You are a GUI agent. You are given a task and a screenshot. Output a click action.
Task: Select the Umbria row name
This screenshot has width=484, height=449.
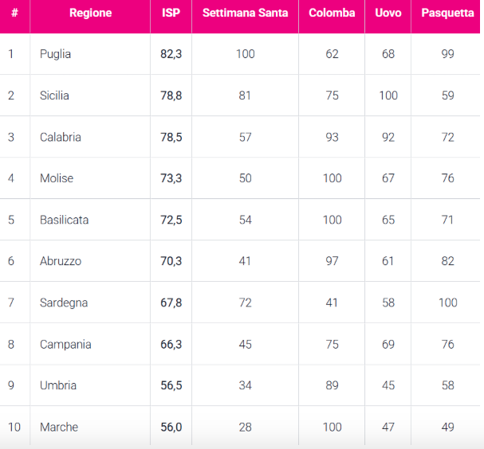click(x=57, y=385)
